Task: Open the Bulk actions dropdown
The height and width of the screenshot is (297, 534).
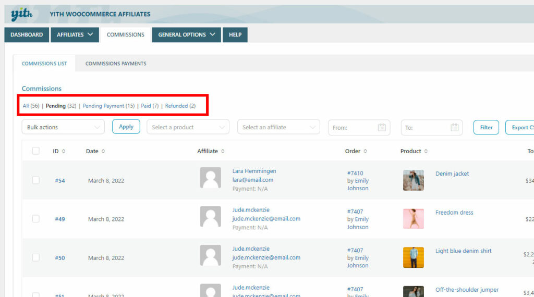Action: click(63, 127)
